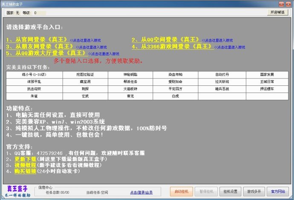Open the 视频教程 link

[25, 165]
